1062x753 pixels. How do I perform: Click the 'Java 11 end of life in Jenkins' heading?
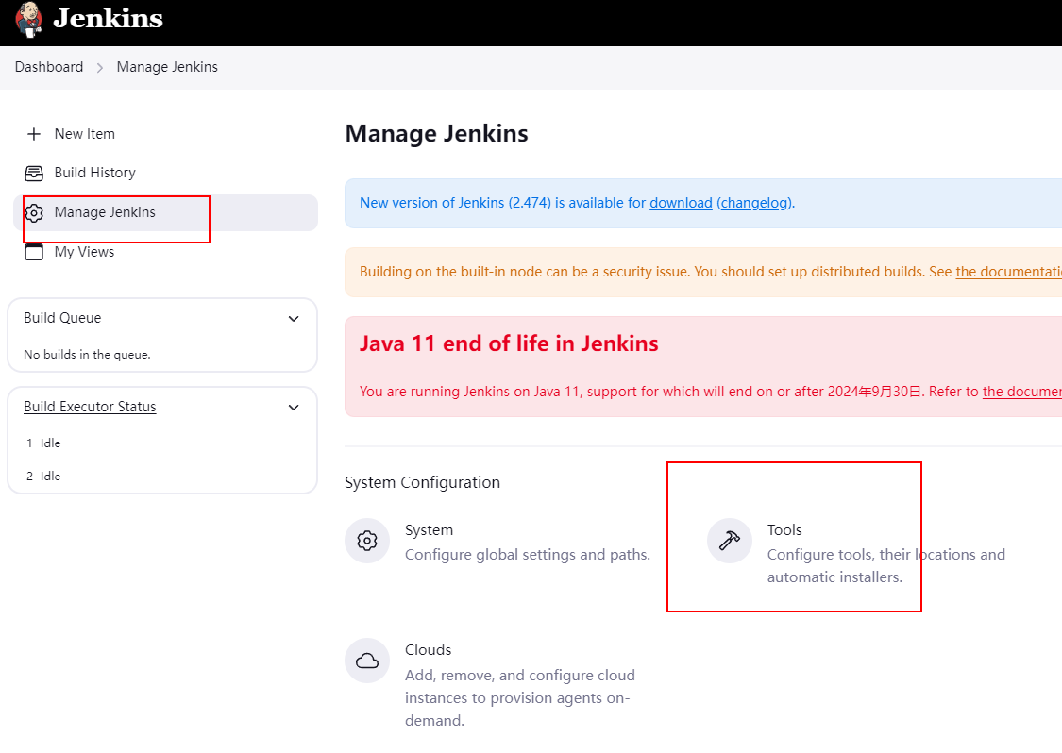tap(509, 343)
